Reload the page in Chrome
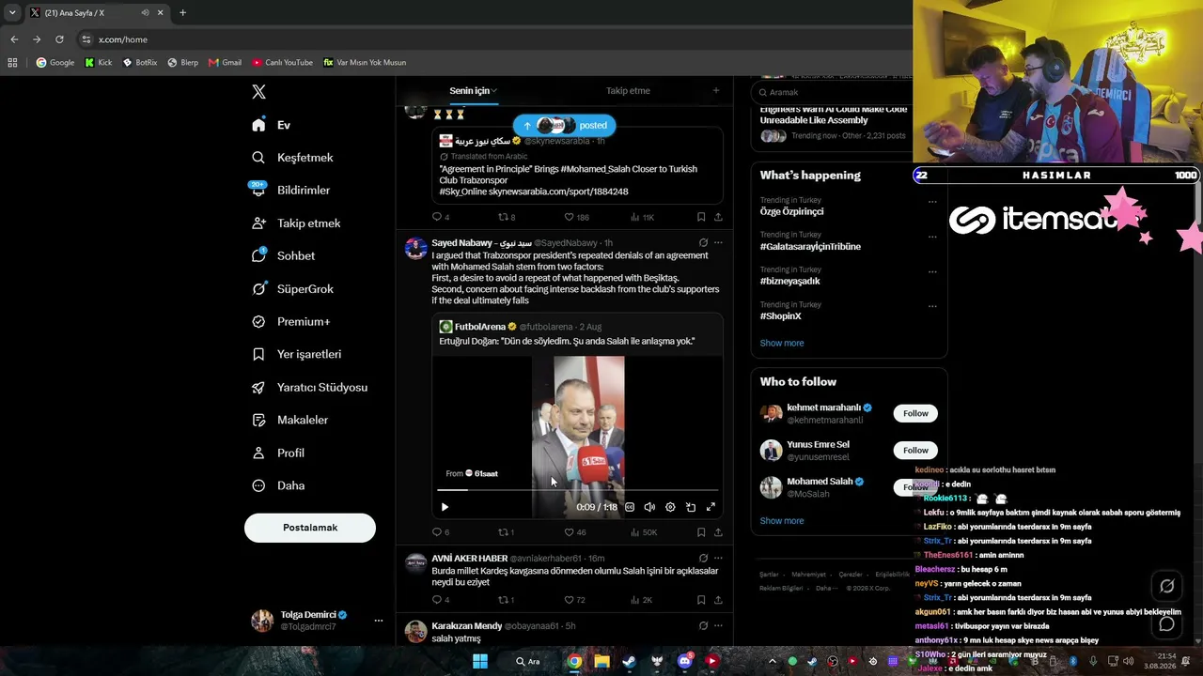Viewport: 1203px width, 676px height. click(x=59, y=39)
